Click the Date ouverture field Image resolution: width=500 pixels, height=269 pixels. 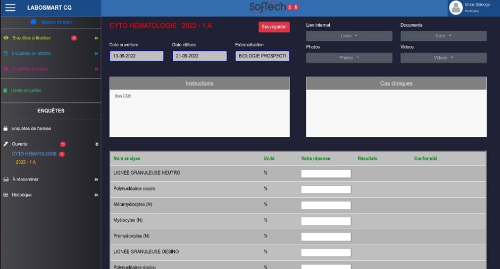pyautogui.click(x=137, y=56)
